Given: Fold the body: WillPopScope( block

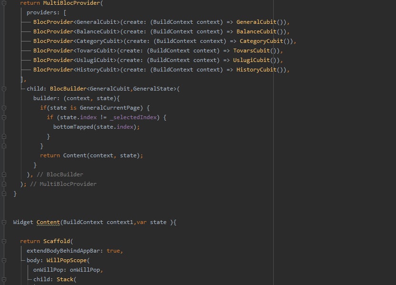Looking at the screenshot, I should pyautogui.click(x=4, y=260).
